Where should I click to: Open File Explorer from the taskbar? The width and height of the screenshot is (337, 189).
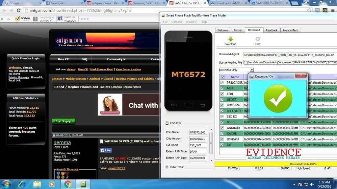37,184
